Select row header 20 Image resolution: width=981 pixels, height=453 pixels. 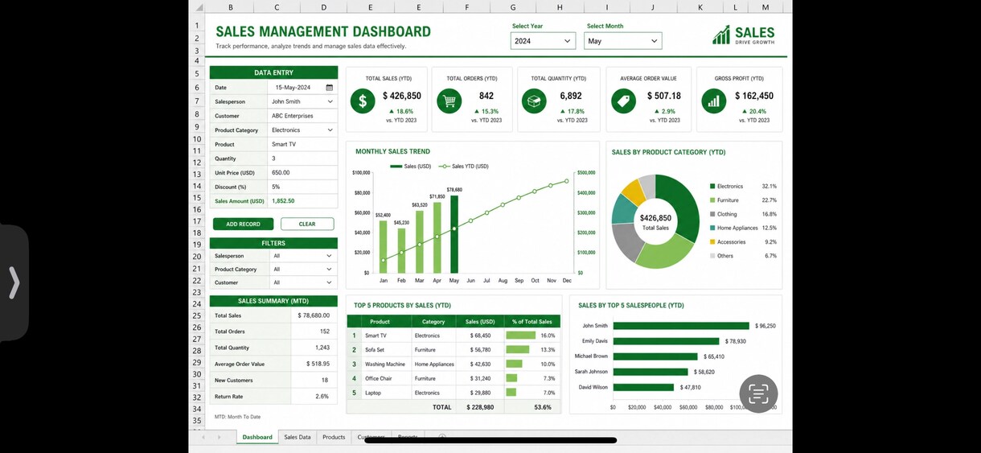pos(196,257)
